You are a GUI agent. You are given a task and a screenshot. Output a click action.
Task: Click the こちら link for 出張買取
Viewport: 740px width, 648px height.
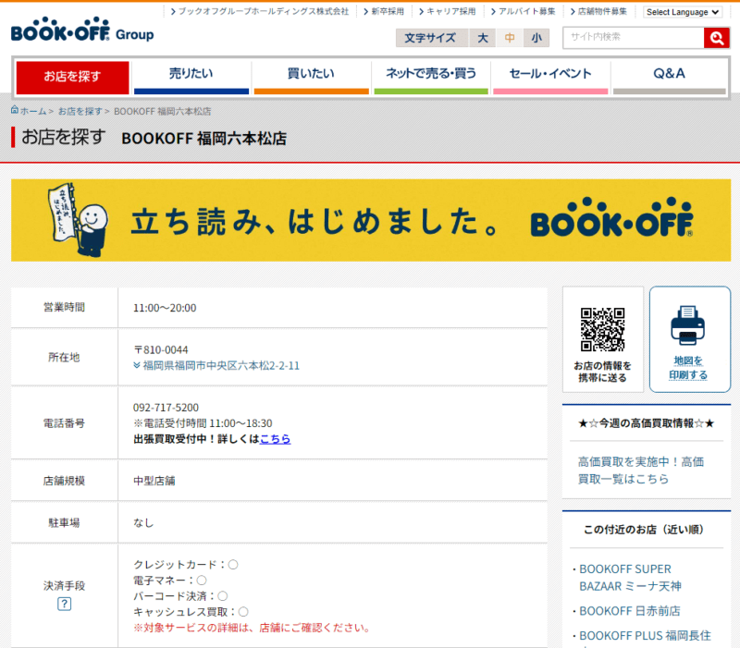[x=275, y=439]
